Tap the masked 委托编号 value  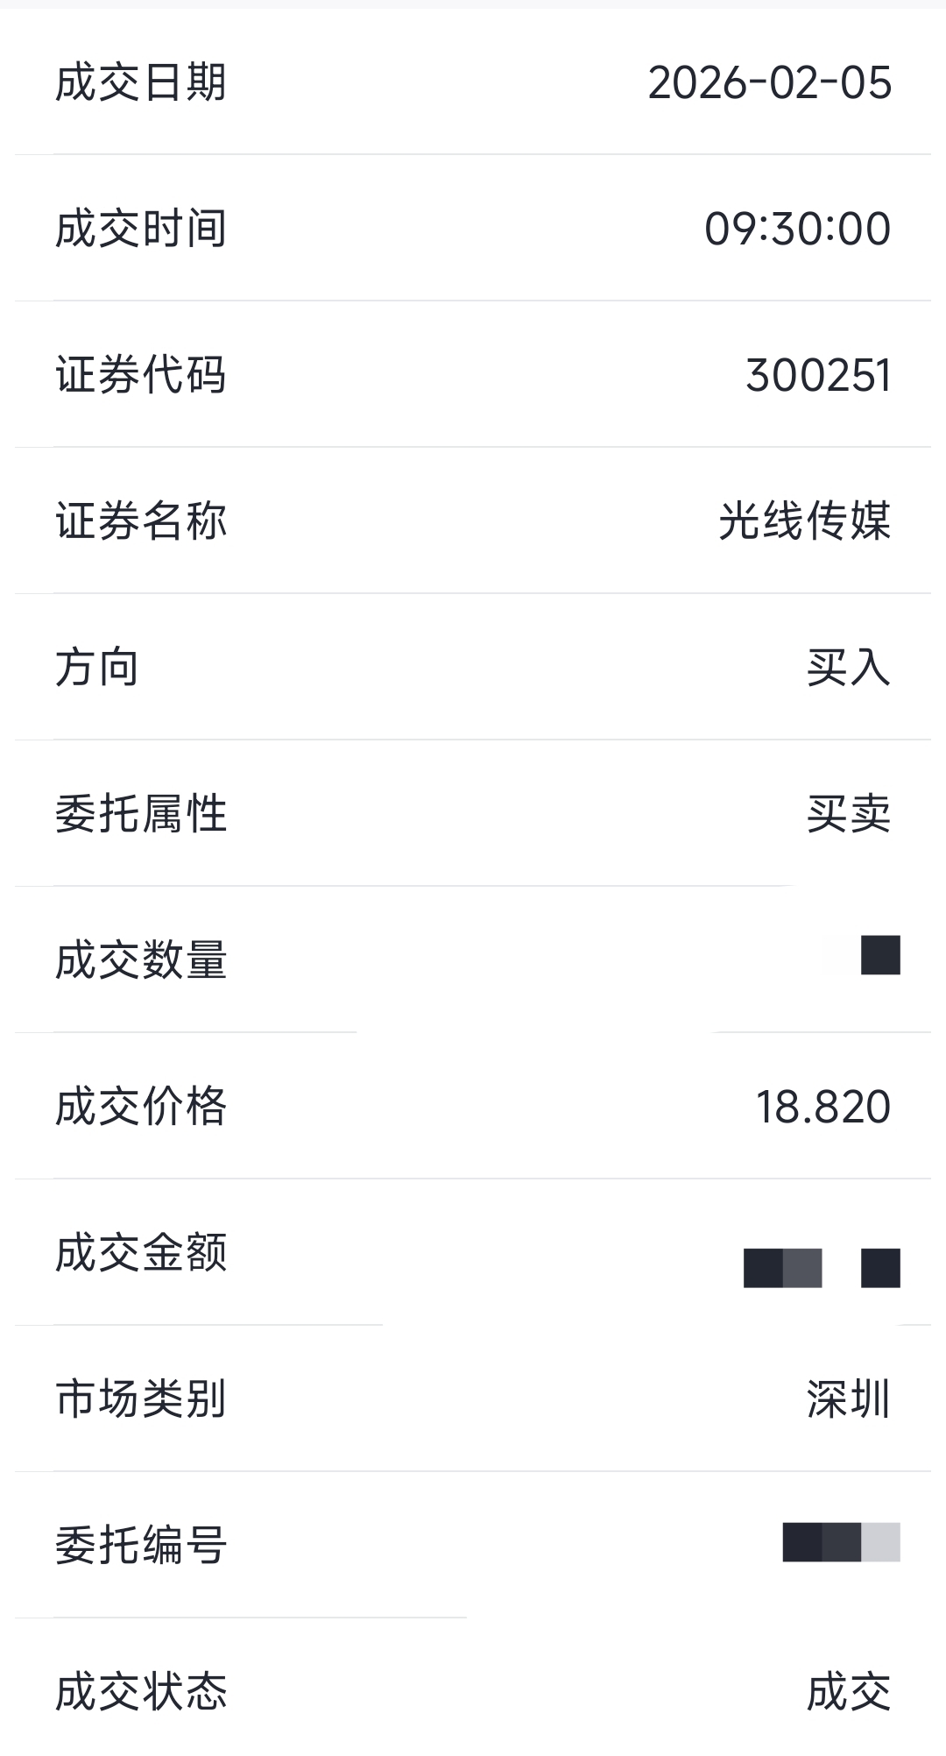pos(841,1542)
